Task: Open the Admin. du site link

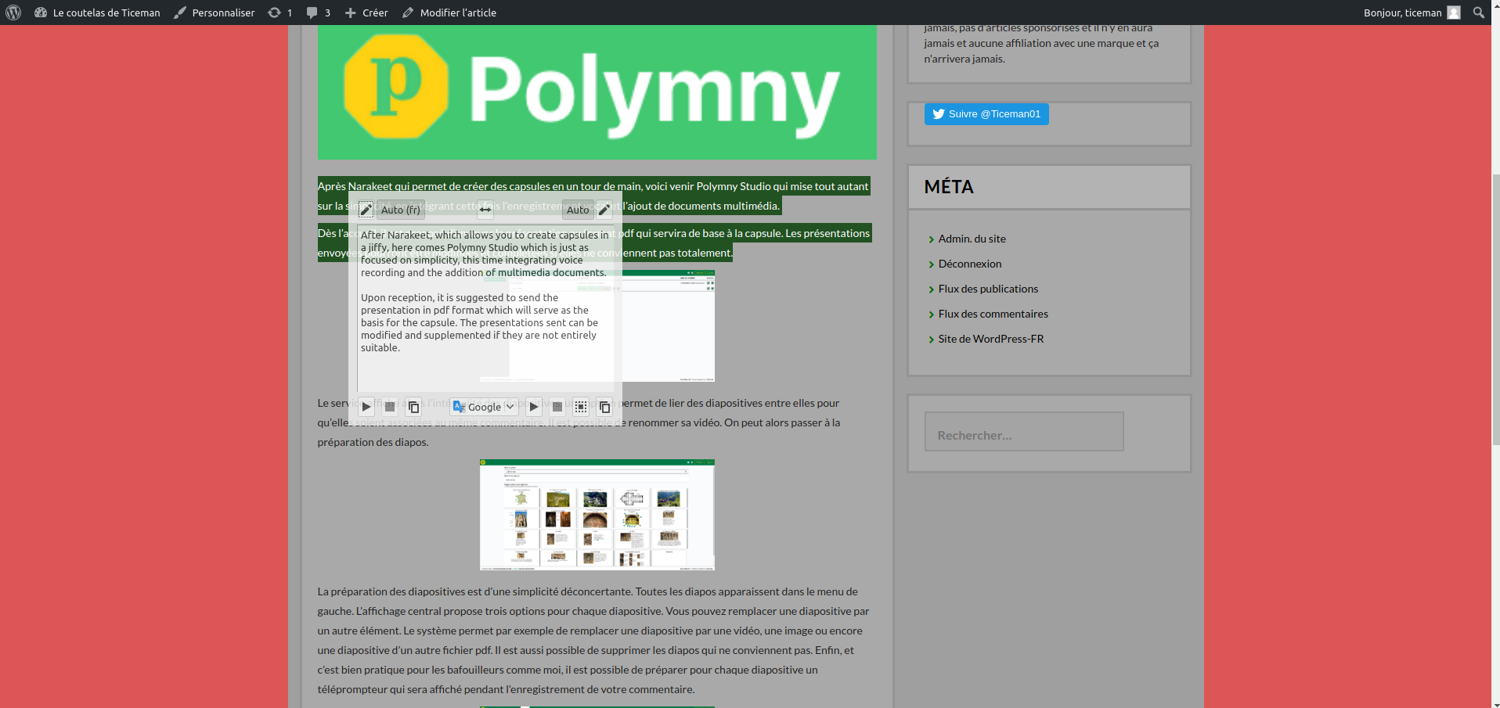Action: tap(972, 239)
